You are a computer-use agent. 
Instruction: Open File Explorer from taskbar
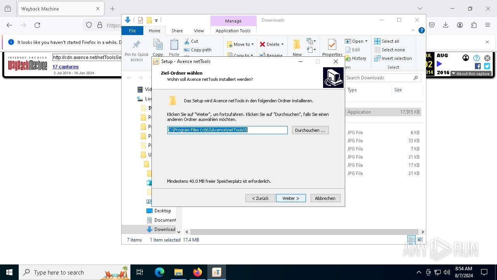179,272
